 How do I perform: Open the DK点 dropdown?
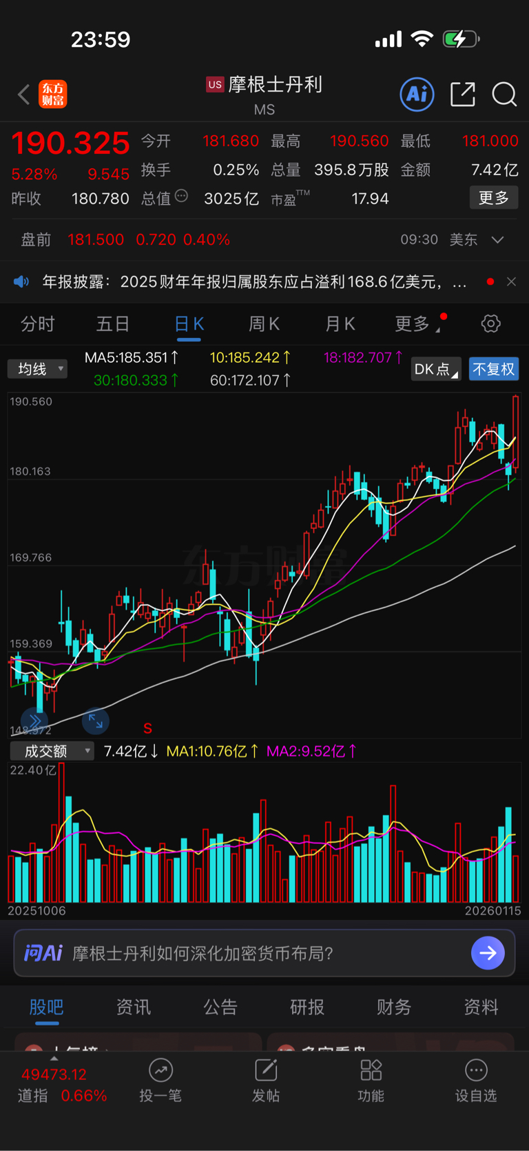(436, 369)
